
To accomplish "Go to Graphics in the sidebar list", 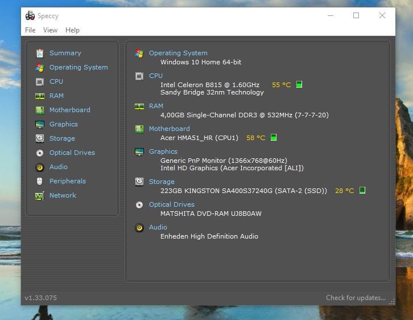I will (63, 124).
